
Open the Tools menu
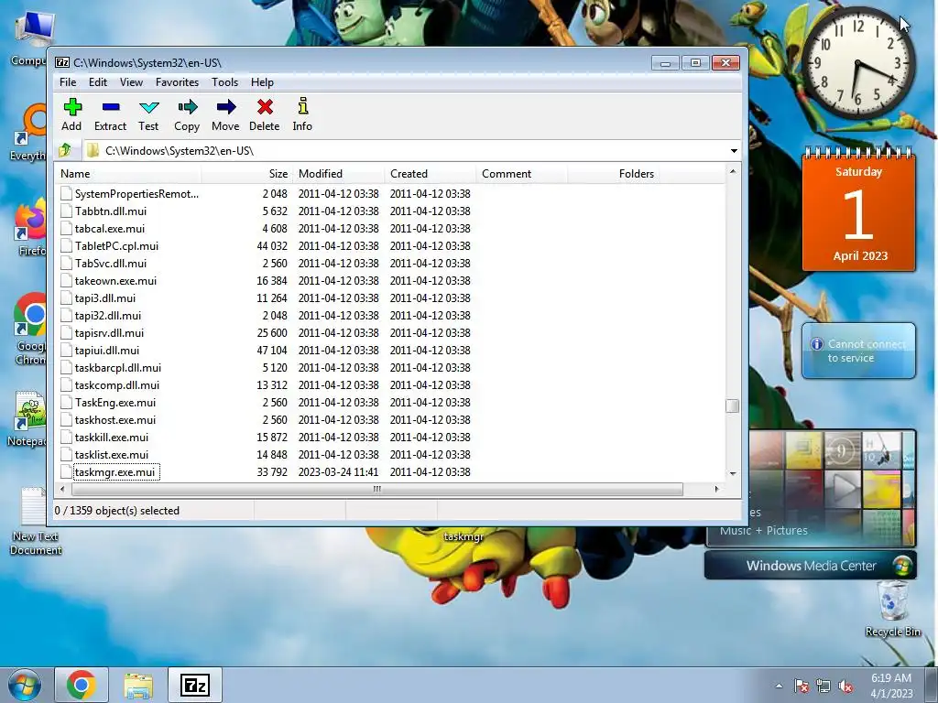pos(224,81)
